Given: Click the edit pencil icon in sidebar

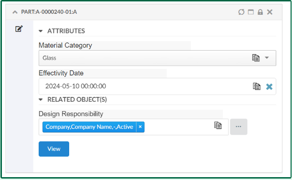Looking at the screenshot, I should click(x=19, y=29).
